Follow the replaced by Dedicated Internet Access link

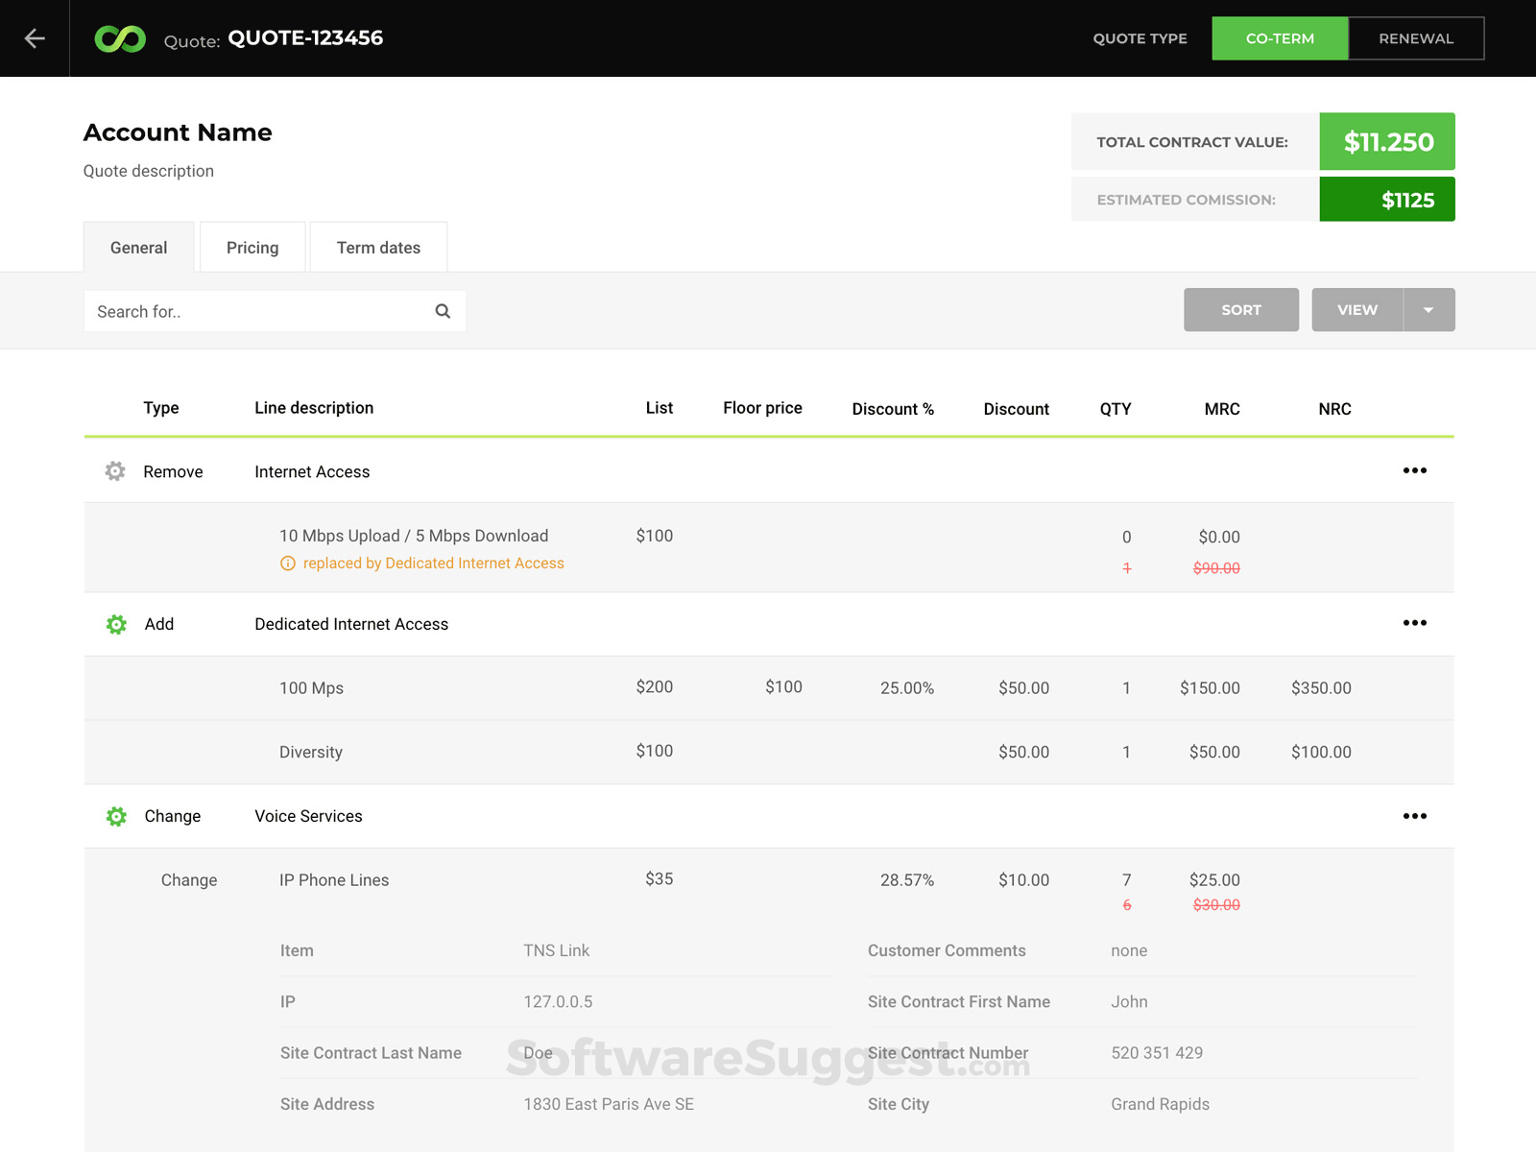pyautogui.click(x=434, y=564)
